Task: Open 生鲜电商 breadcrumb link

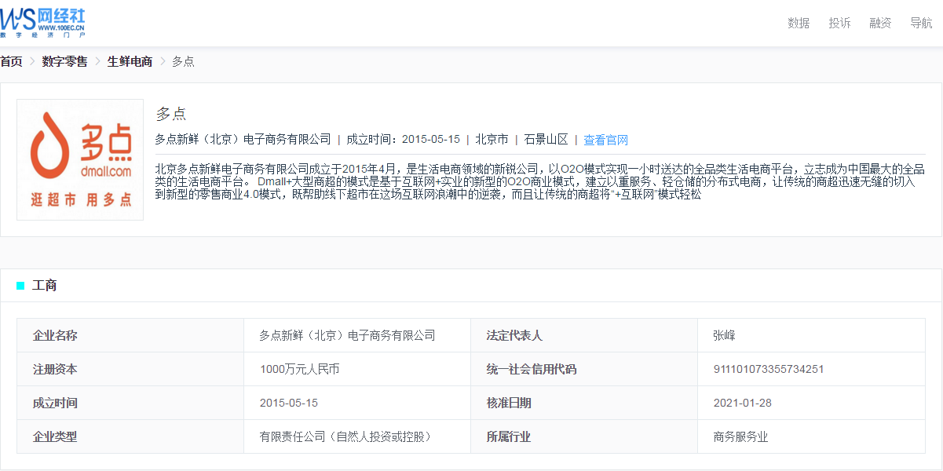Action: 130,61
